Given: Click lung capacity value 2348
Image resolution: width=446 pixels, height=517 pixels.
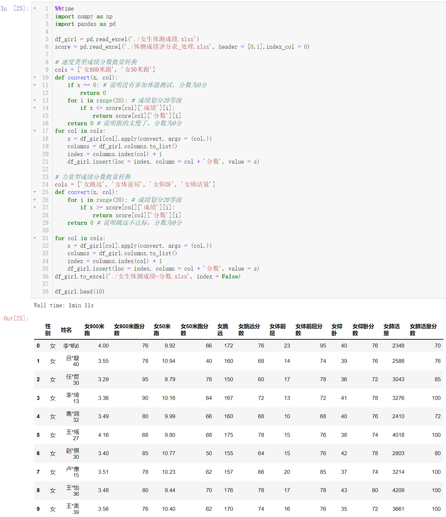Looking at the screenshot, I should tap(398, 346).
